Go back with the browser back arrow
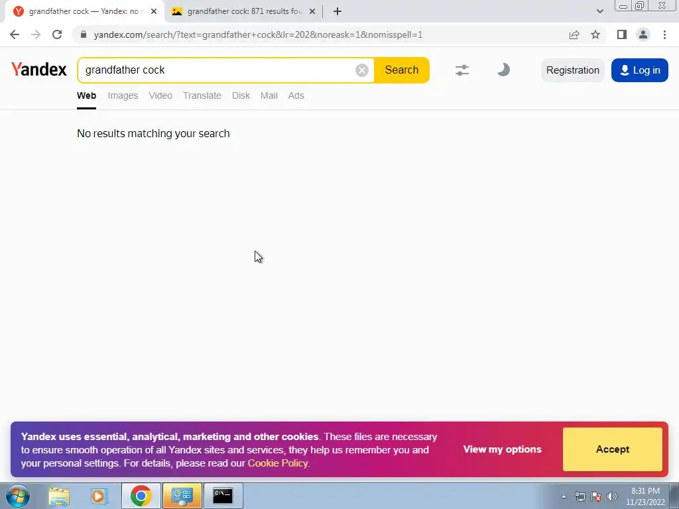This screenshot has width=679, height=509. click(x=15, y=34)
